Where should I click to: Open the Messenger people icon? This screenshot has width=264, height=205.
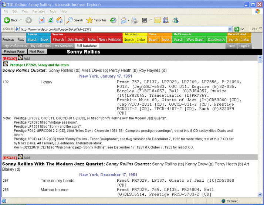(x=175, y=20)
